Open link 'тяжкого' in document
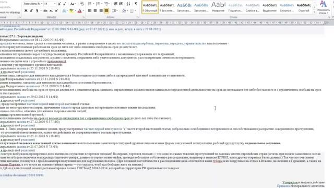The image size is (334, 188). [66, 108]
